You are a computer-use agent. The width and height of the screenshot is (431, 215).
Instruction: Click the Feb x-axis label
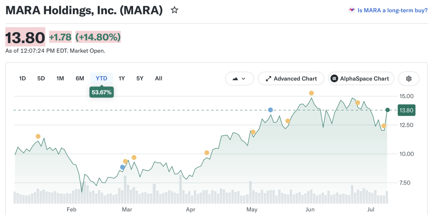[x=71, y=209]
